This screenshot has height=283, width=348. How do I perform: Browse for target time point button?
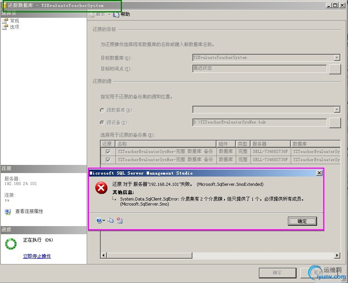pos(335,69)
